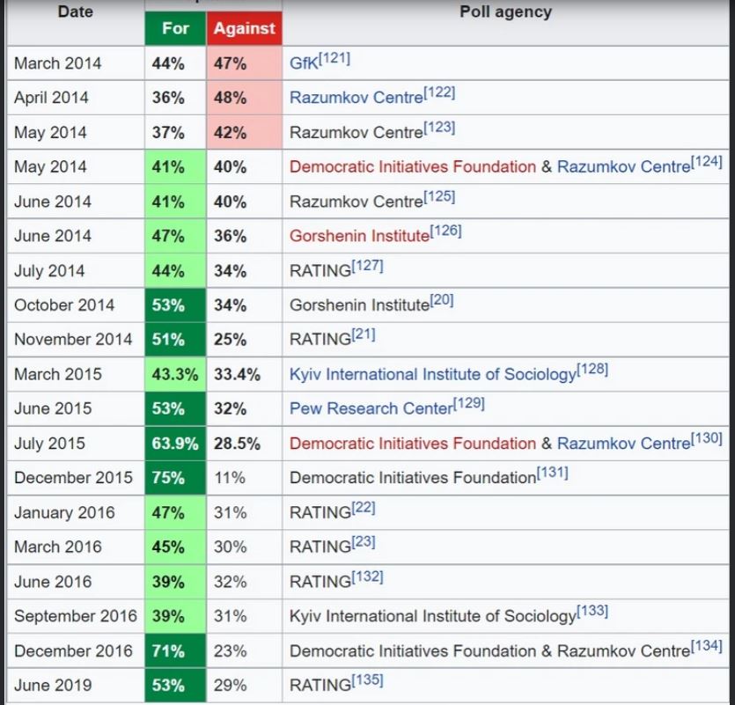
Task: Open footnote 123 beside Razumkov Centre
Action: pyautogui.click(x=439, y=128)
